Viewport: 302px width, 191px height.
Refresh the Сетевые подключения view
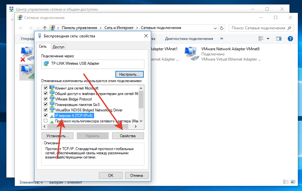[x=222, y=28]
